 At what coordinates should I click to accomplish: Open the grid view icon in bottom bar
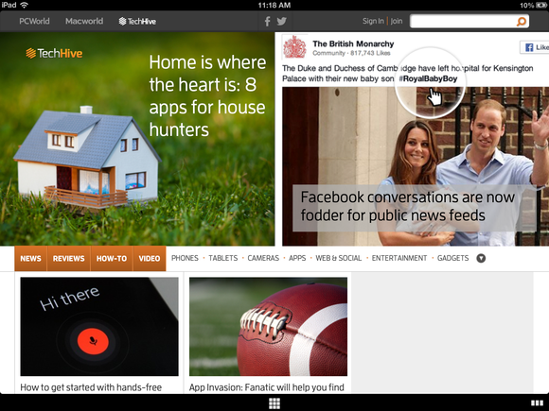(274, 403)
